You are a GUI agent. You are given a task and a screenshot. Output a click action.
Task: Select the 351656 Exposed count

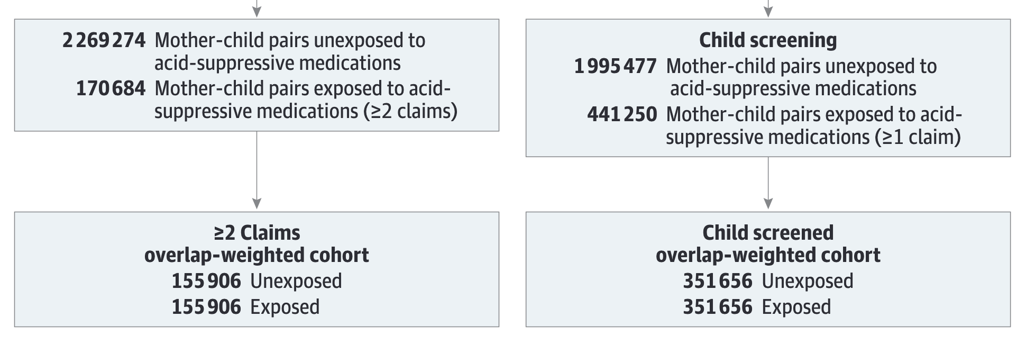(717, 307)
